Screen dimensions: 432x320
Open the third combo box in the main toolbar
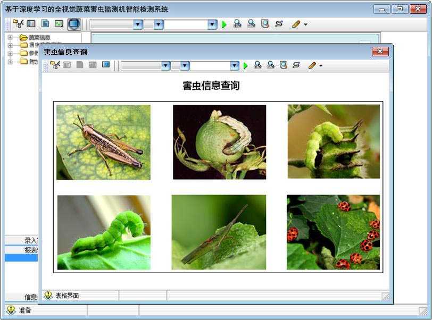(x=212, y=24)
